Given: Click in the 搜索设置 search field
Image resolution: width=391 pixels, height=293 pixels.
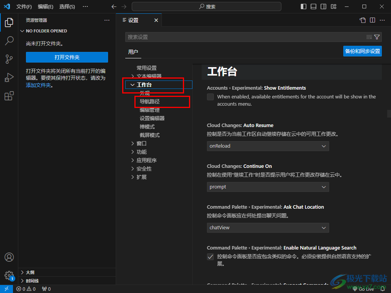Looking at the screenshot, I should [244, 37].
